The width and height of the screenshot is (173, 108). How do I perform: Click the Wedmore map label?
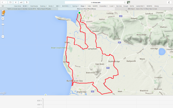pos(158,89)
